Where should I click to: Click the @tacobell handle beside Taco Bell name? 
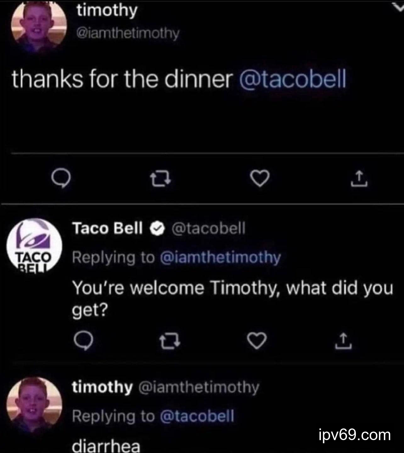208,229
